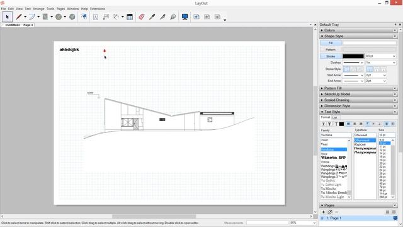The image size is (403, 227).
Task: Delete page minus icon in Pages panel
Action: click(x=336, y=212)
